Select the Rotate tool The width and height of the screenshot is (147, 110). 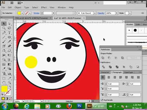[4, 51]
